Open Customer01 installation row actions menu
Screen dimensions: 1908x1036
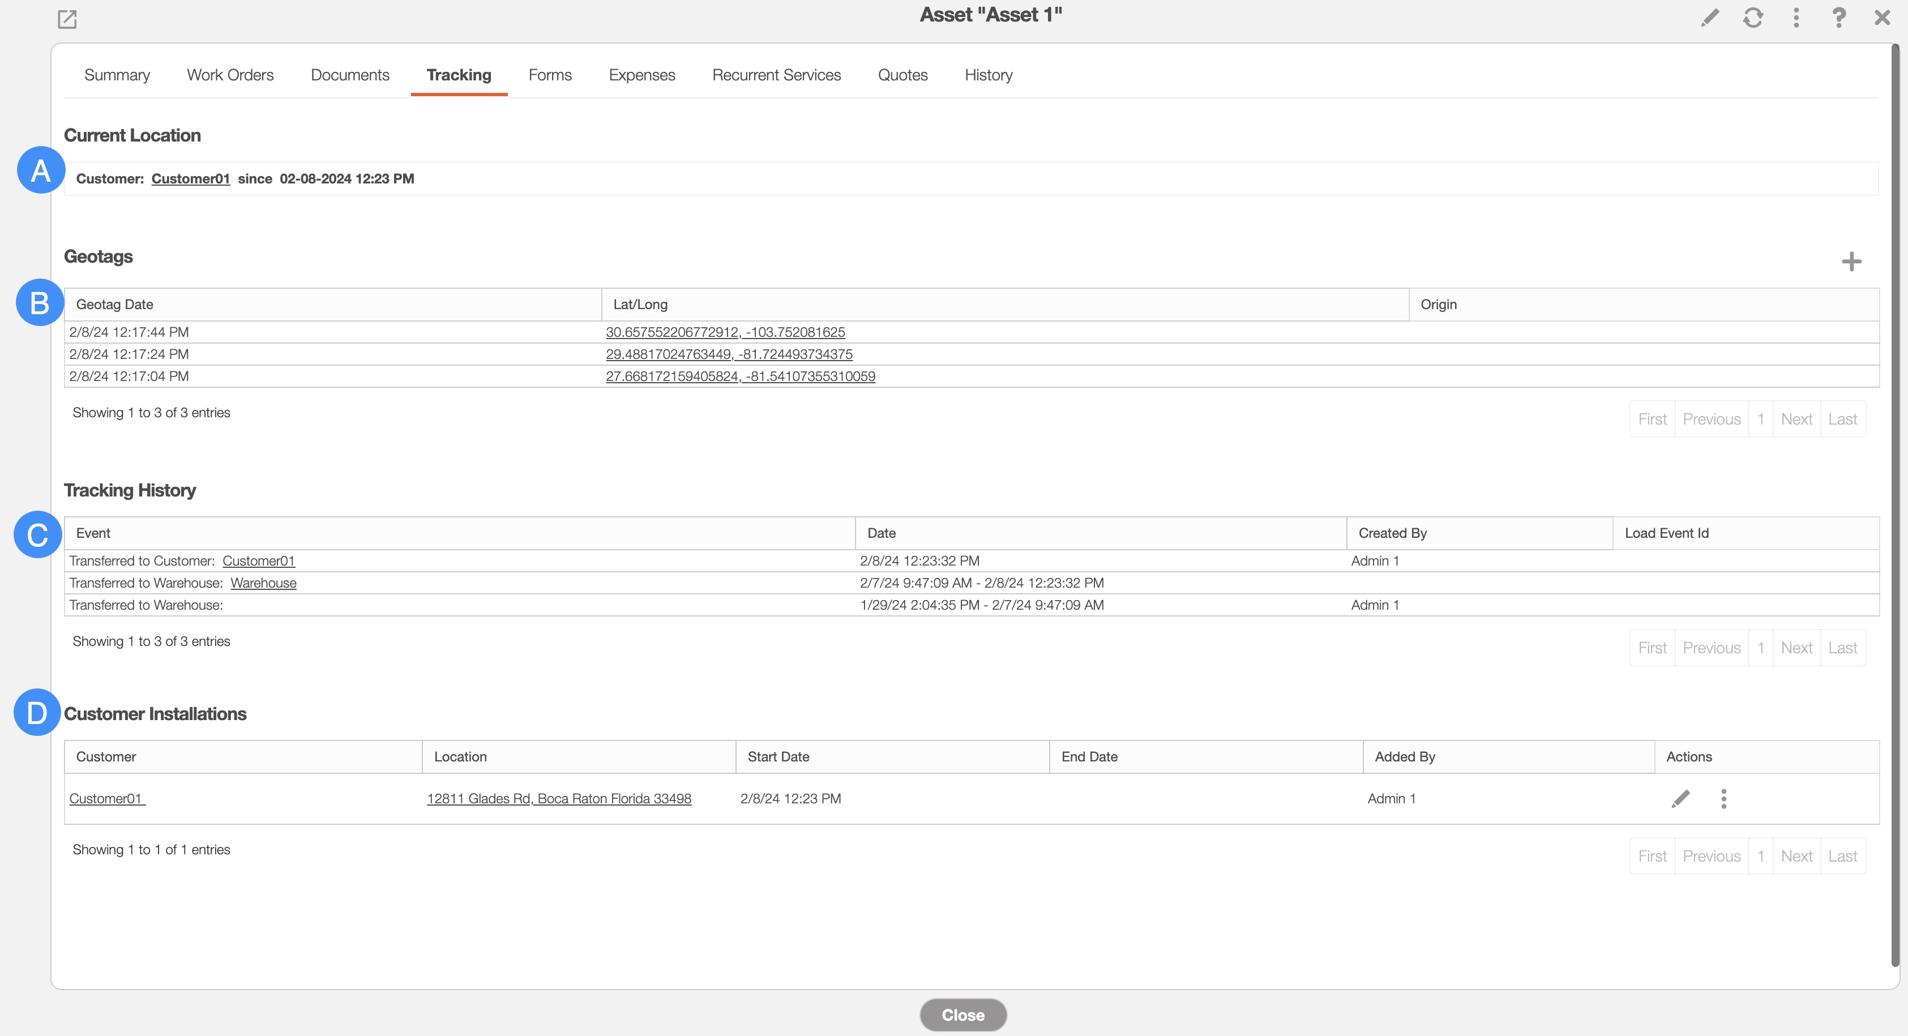(1723, 798)
